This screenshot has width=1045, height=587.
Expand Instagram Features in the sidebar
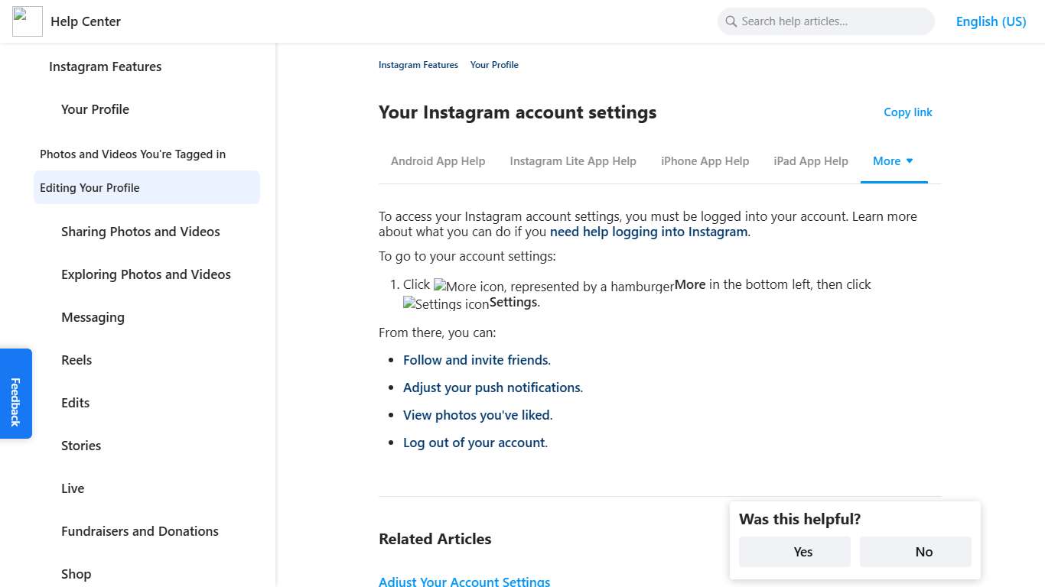pyautogui.click(x=105, y=66)
